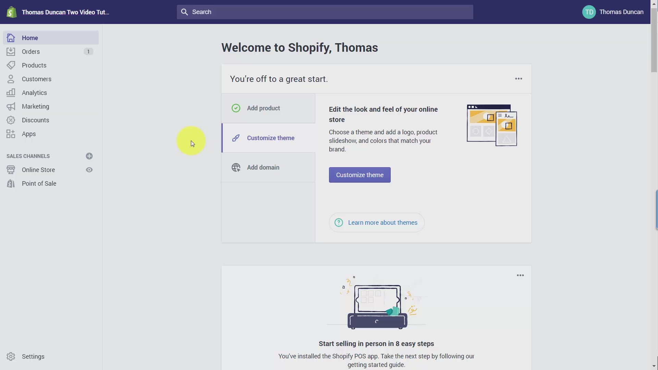The width and height of the screenshot is (658, 370).
Task: Open the Customers section
Action: click(x=51, y=79)
